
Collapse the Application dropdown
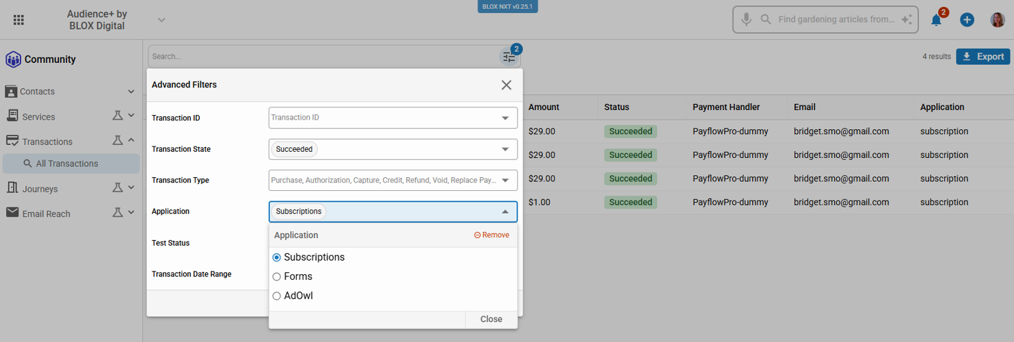(505, 212)
